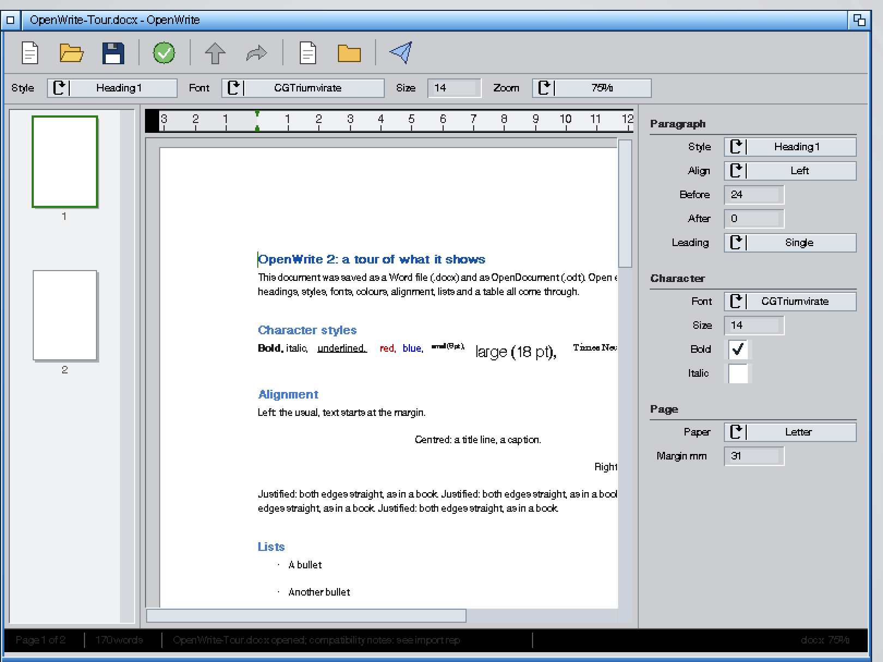883x662 pixels.
Task: Open the toolbar Font dropdown CGTriumvirate
Action: 303,88
